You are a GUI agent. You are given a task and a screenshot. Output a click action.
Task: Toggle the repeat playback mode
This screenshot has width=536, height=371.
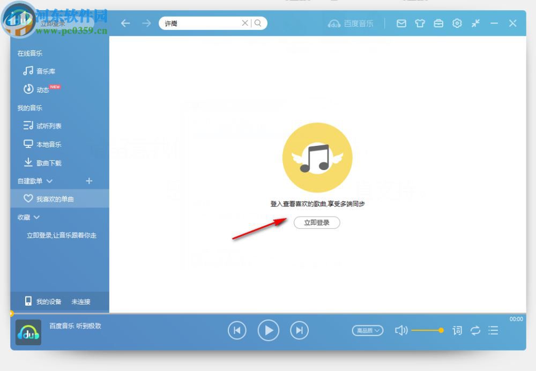pos(475,331)
